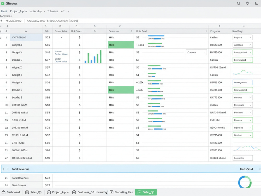Expand the dropdown arrow after zoom icon

pyautogui.click(x=68, y=11)
